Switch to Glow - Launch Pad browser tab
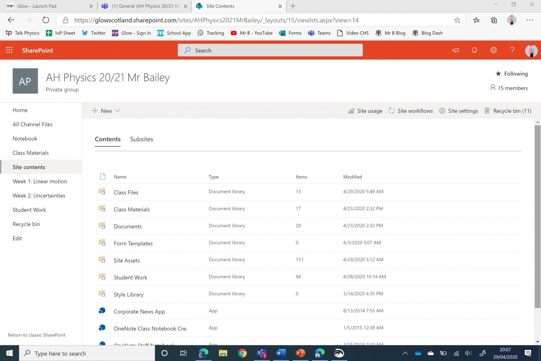The height and width of the screenshot is (361, 541). click(x=49, y=6)
